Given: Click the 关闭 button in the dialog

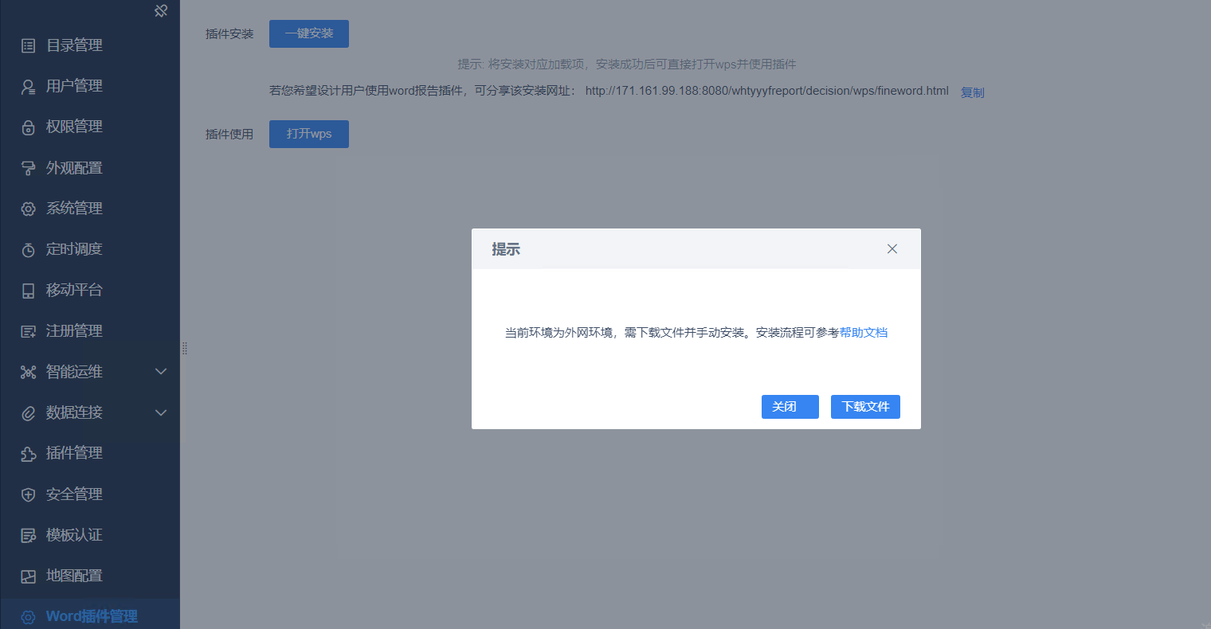Looking at the screenshot, I should point(790,407).
